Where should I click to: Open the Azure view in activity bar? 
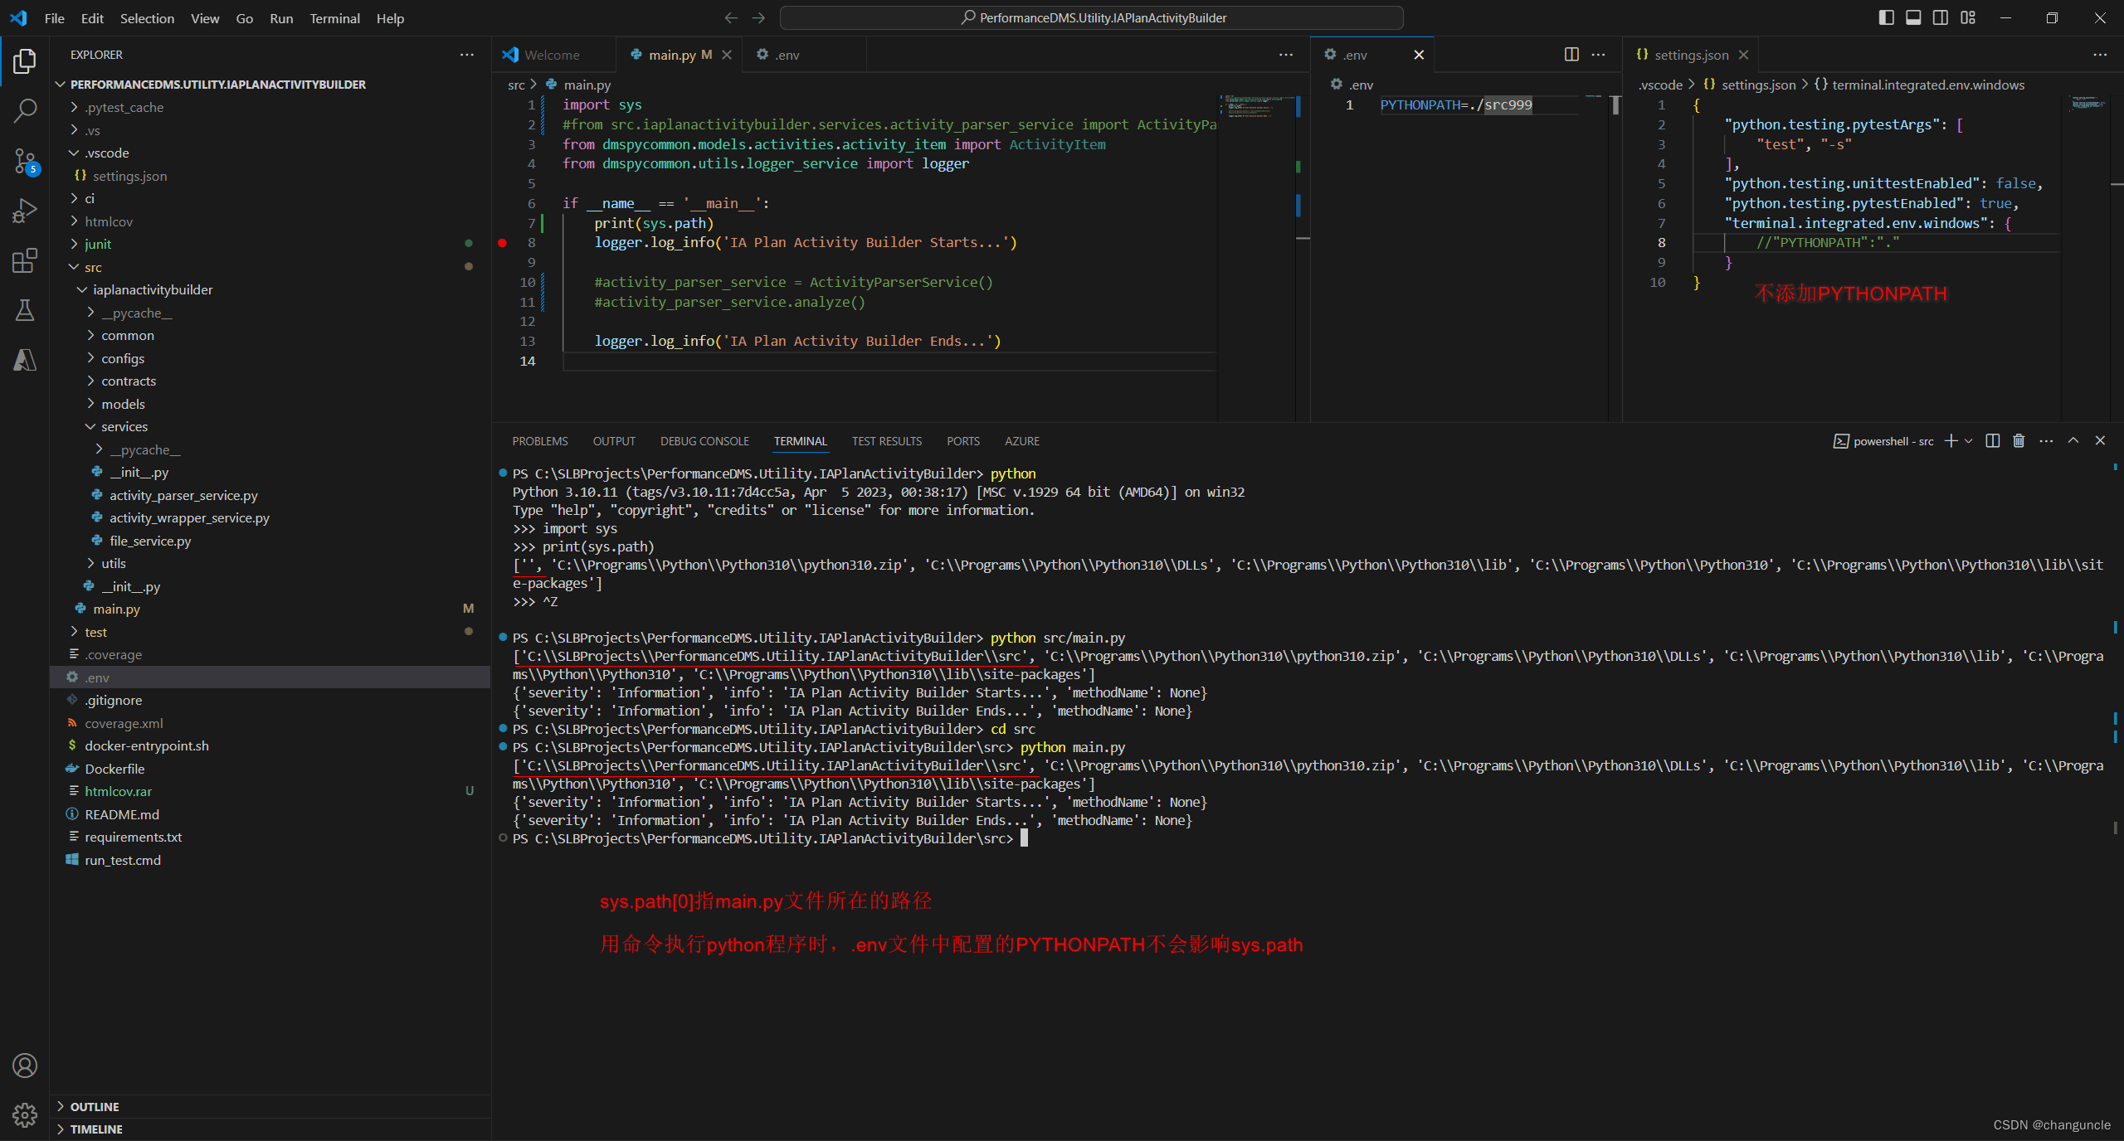click(25, 360)
